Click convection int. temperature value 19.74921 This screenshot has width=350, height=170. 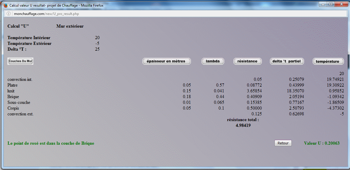pyautogui.click(x=335, y=79)
